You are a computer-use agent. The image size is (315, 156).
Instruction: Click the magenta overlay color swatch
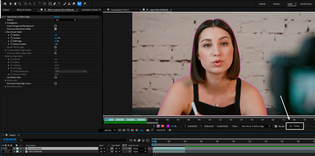(168, 126)
